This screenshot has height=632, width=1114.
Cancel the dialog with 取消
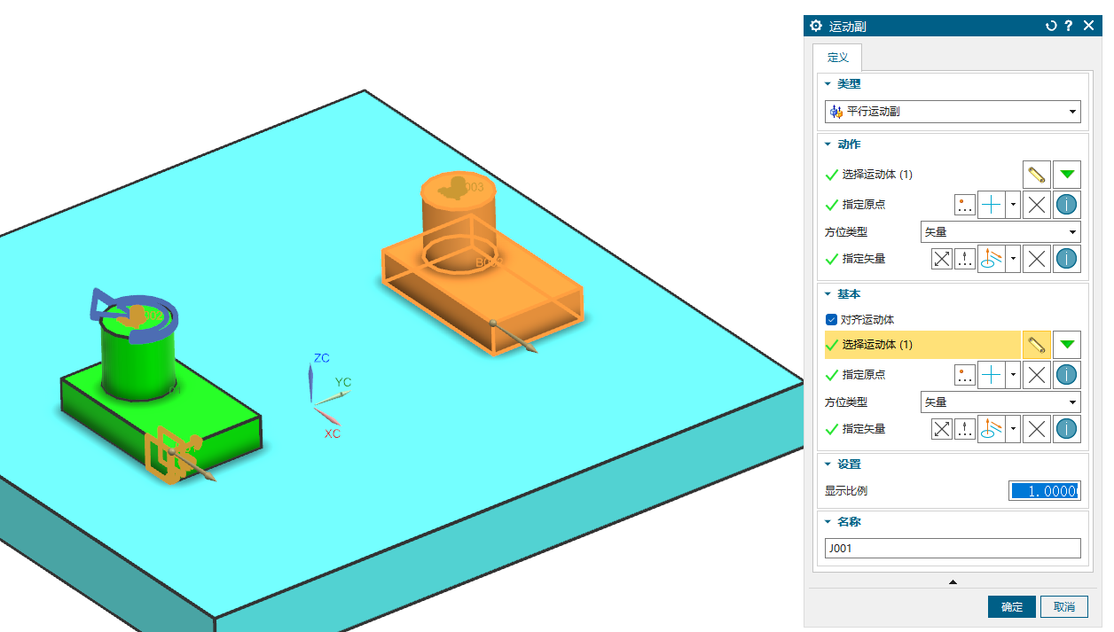tap(1063, 607)
